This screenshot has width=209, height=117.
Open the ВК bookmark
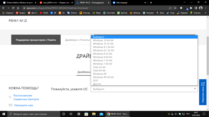[x=53, y=13]
